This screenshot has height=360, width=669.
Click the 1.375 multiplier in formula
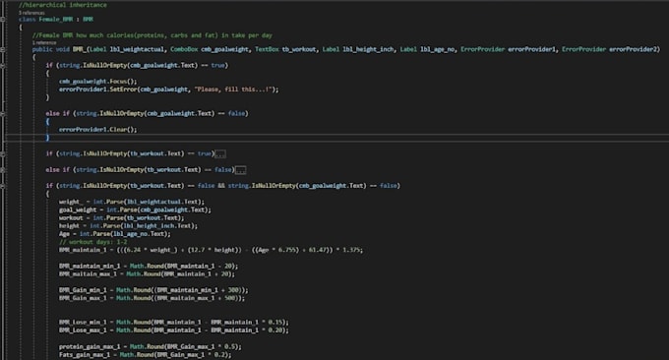pos(351,250)
